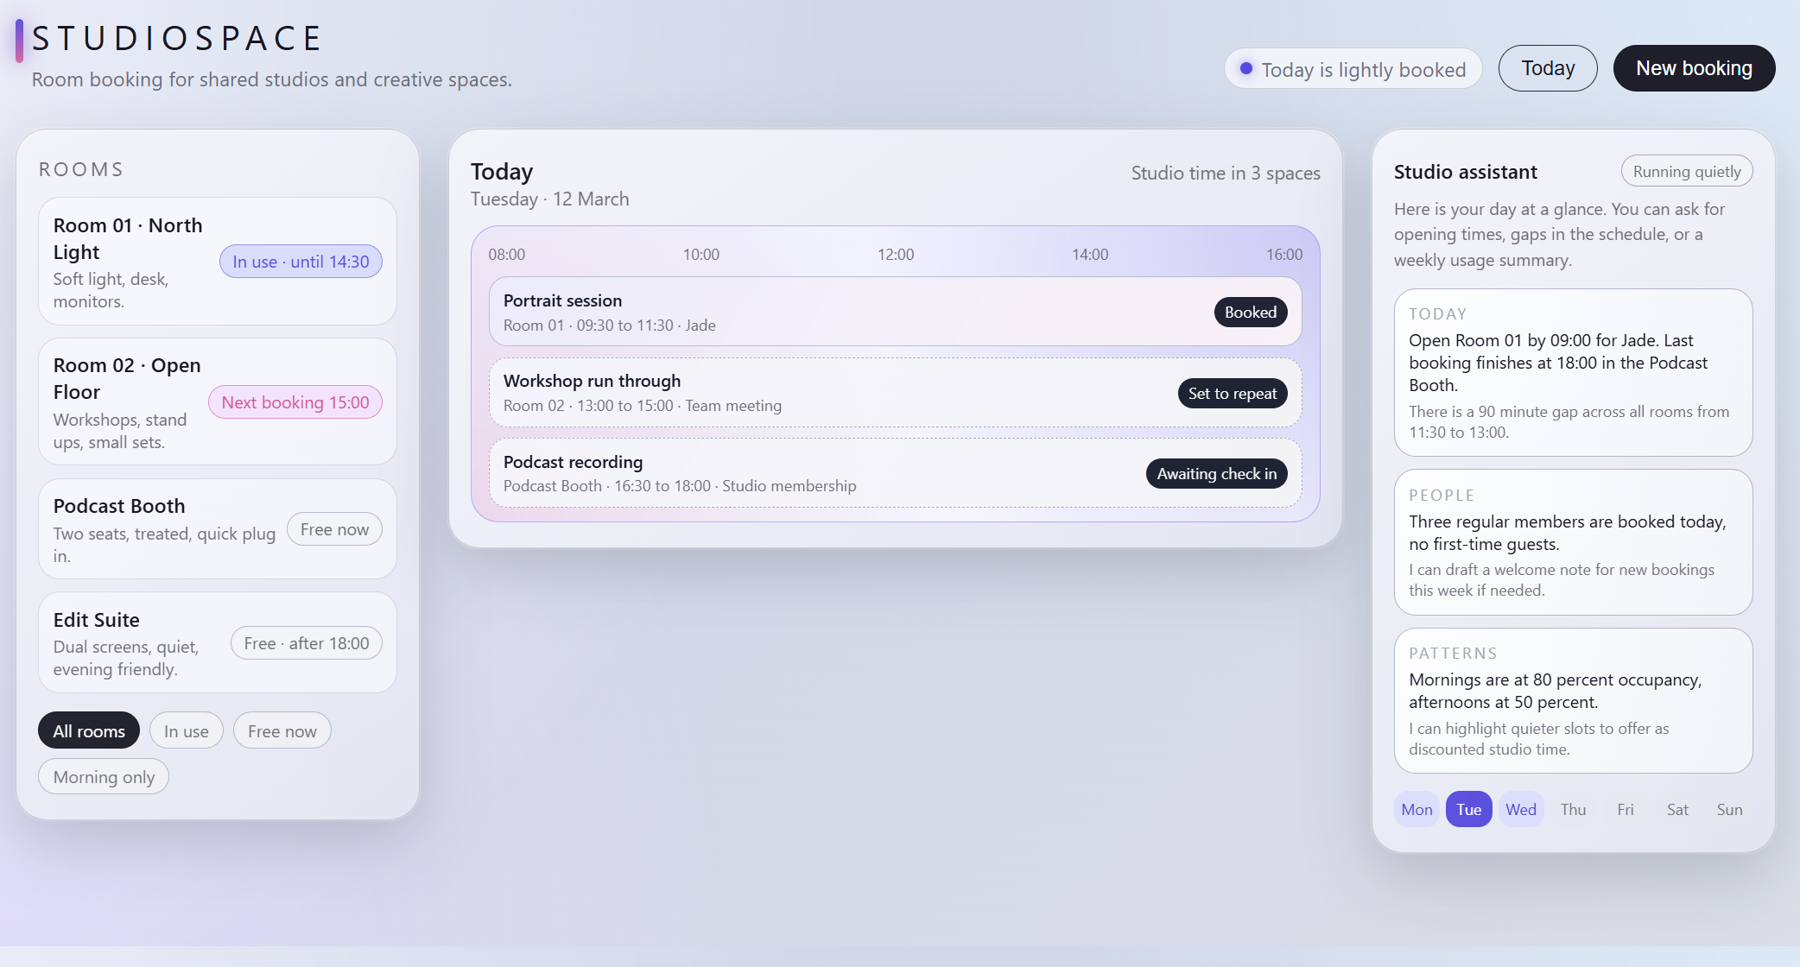Select the 'All rooms' filter chip
1800x967 pixels.
tap(88, 730)
